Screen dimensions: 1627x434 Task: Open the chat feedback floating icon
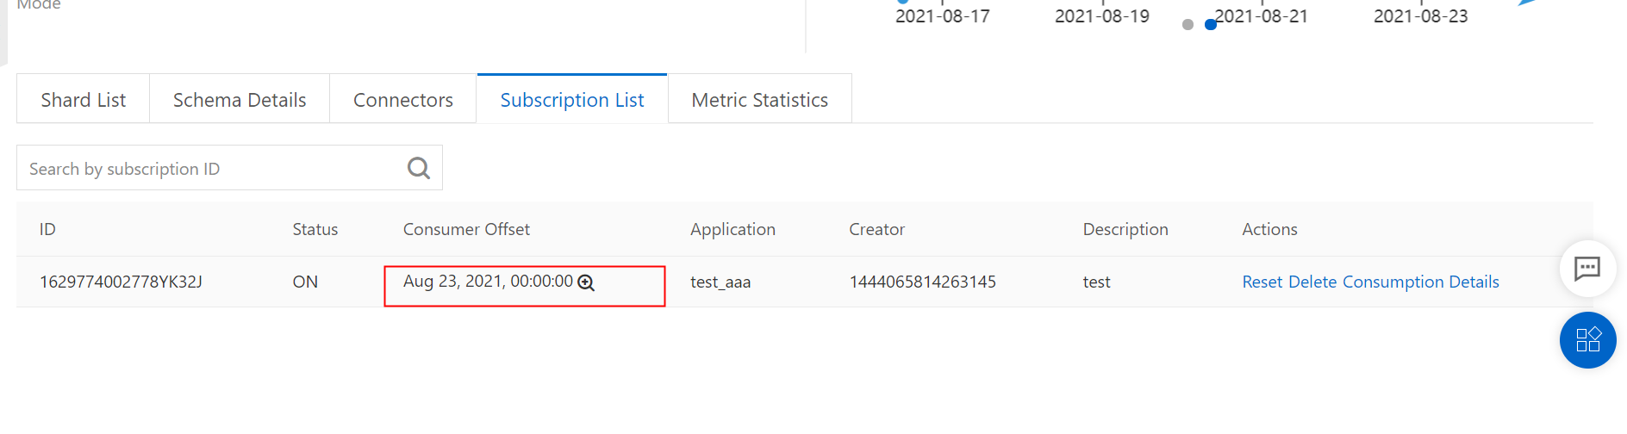1587,269
